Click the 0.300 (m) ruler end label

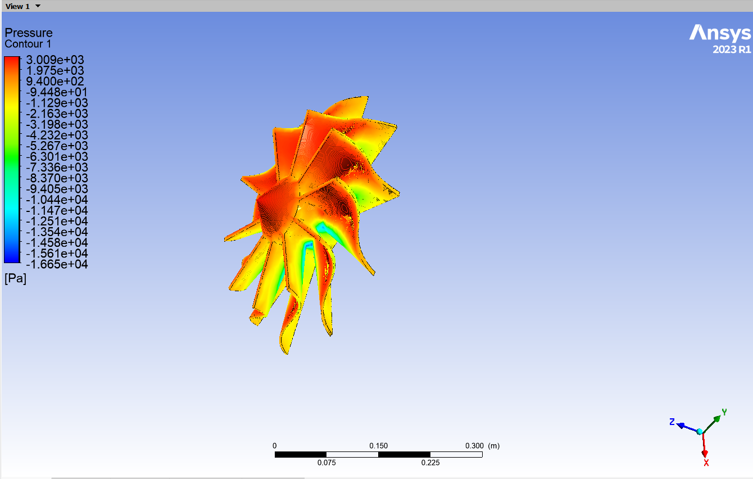coord(482,446)
